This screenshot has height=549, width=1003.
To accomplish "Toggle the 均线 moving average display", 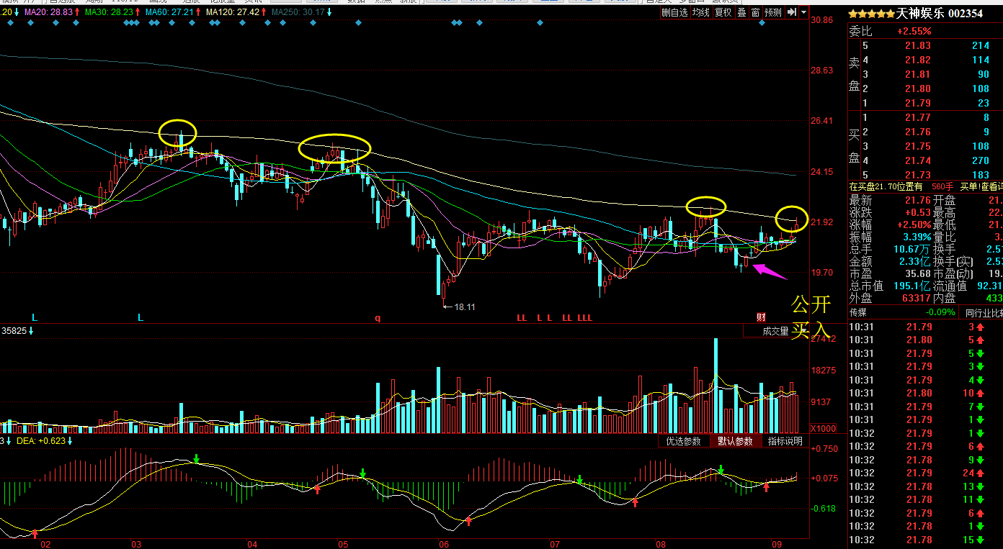I will (x=700, y=12).
